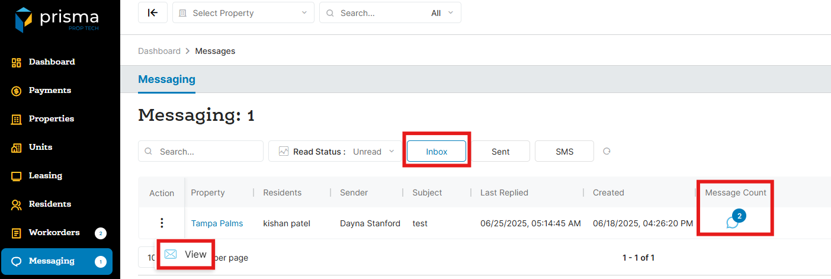Switch to Sent messages

500,151
